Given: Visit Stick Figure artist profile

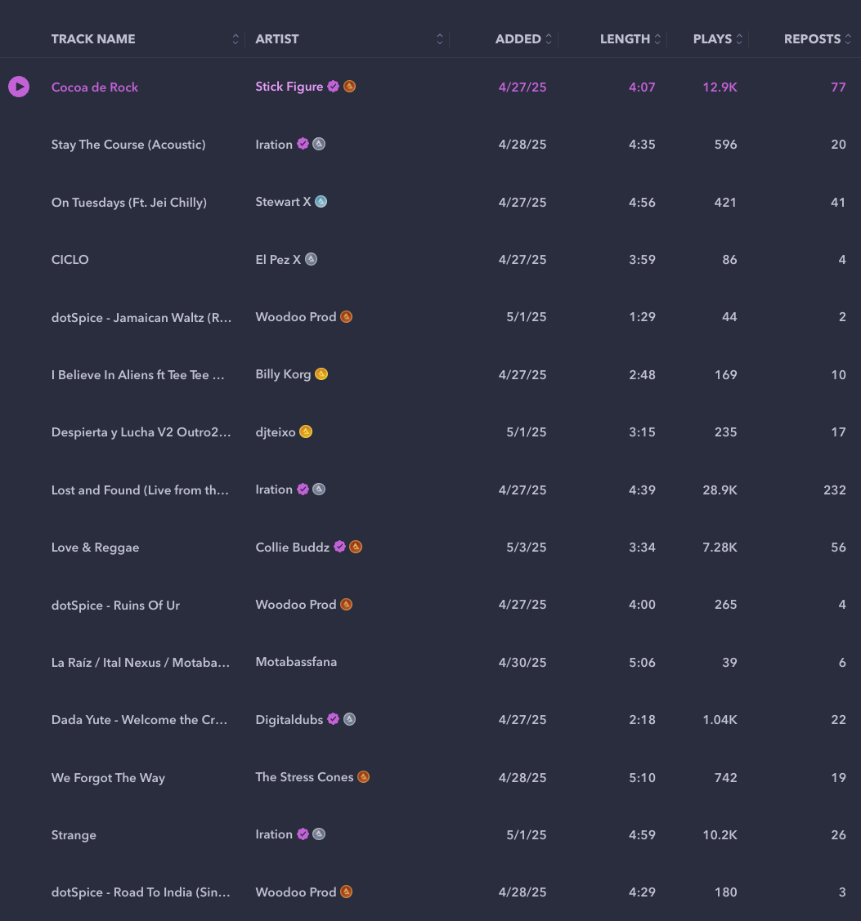Looking at the screenshot, I should coord(289,87).
